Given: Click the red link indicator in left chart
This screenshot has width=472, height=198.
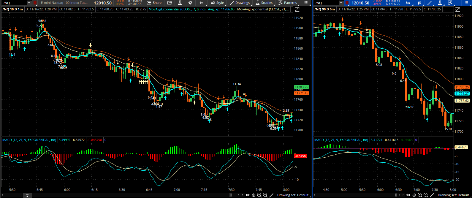Looking at the screenshot, I should (x=35, y=3).
